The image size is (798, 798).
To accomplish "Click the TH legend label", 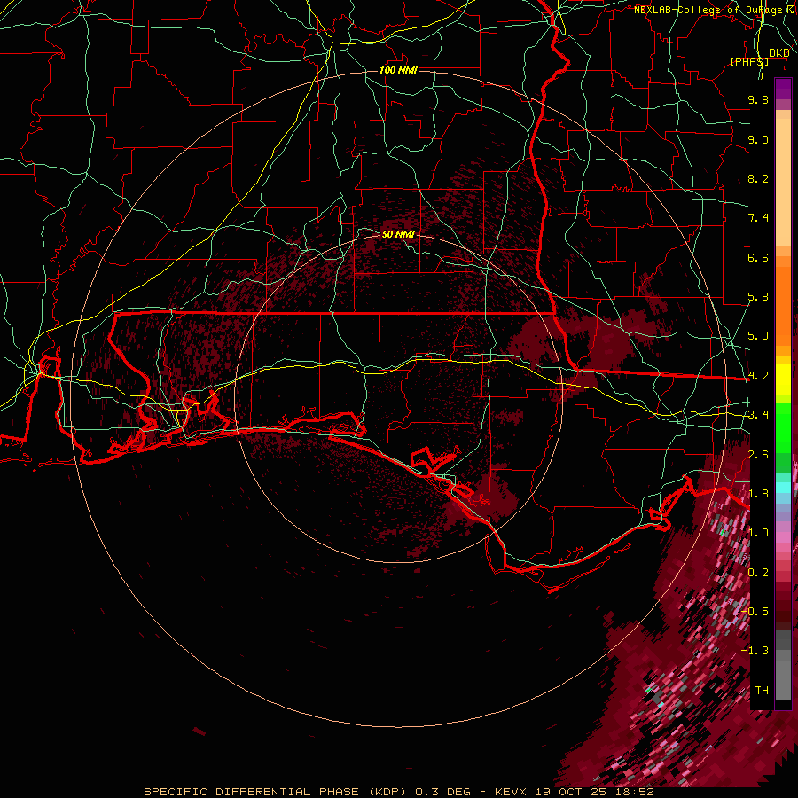I will (762, 691).
